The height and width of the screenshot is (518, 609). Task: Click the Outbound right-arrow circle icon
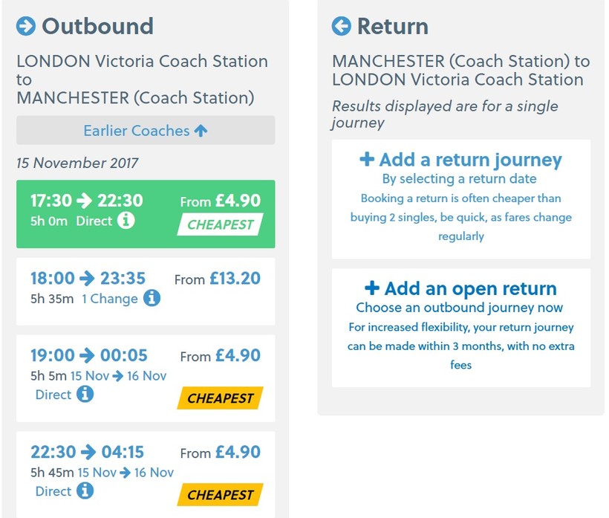26,26
